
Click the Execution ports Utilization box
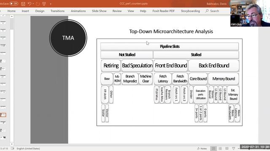(x=201, y=94)
